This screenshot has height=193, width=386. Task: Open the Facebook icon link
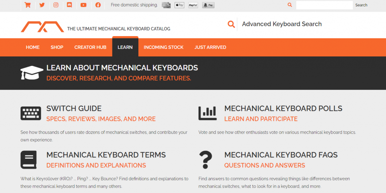click(98, 5)
